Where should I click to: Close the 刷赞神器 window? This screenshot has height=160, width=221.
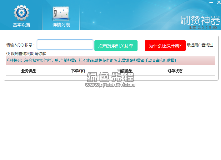[x=219, y=2]
